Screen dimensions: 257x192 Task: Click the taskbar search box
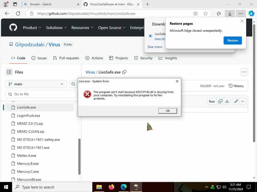(52, 187)
